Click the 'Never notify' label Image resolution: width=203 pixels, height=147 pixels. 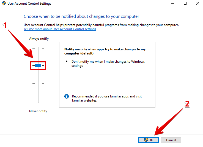(x=38, y=111)
